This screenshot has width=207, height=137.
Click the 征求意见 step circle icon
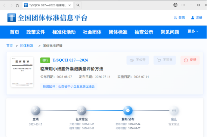point(82,110)
